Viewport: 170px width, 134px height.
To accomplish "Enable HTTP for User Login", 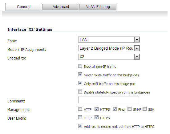I will [x=80, y=117].
